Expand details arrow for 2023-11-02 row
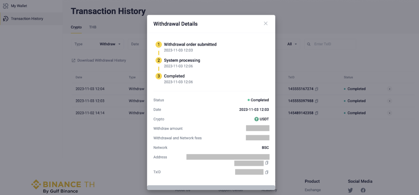419x195 pixels. click(389, 113)
